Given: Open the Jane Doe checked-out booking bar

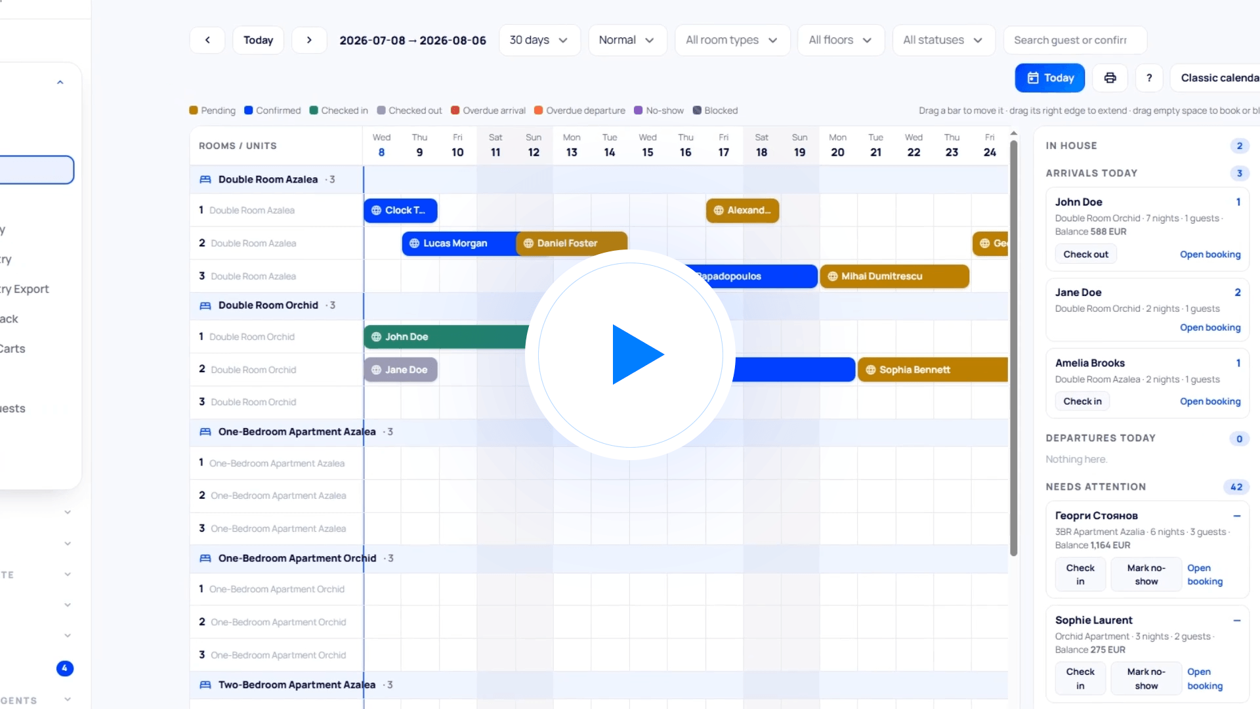Looking at the screenshot, I should pyautogui.click(x=400, y=370).
